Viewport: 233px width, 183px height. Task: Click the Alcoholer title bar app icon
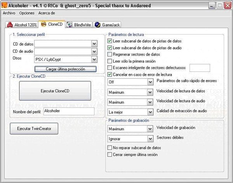(4, 5)
